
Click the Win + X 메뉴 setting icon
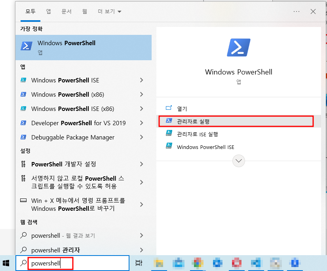tap(23, 200)
